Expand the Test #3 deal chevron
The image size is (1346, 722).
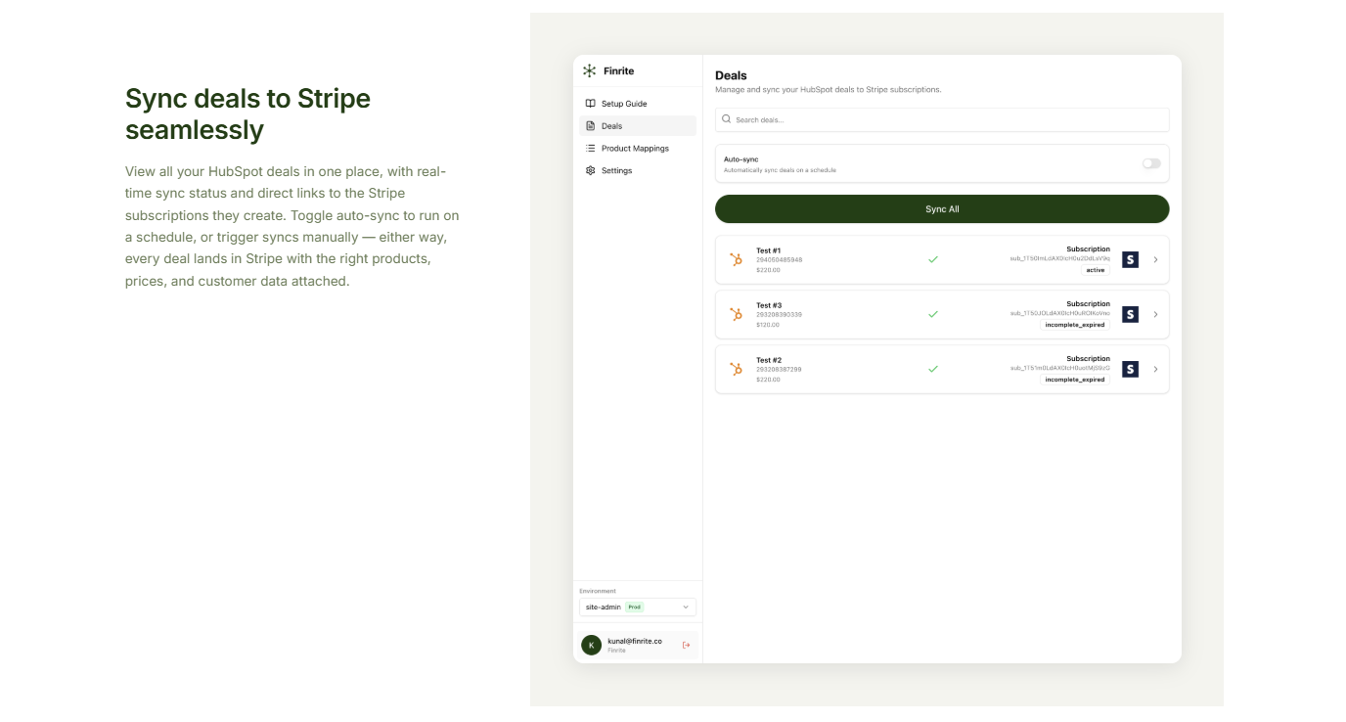[x=1155, y=315]
